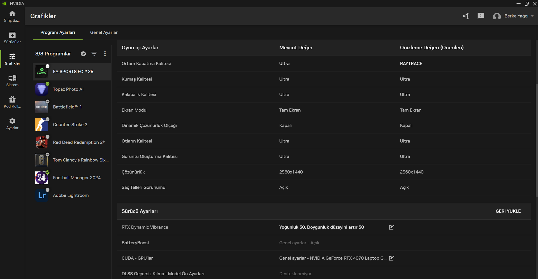Switch to the Genel Ayarlar tab
This screenshot has height=279, width=538.
(104, 33)
